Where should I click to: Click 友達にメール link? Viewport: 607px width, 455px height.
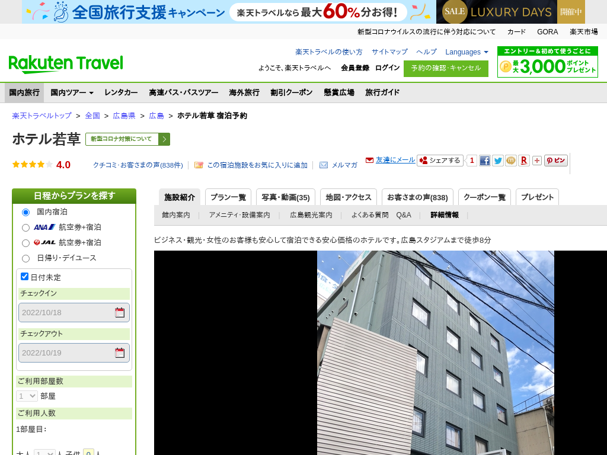click(395, 160)
